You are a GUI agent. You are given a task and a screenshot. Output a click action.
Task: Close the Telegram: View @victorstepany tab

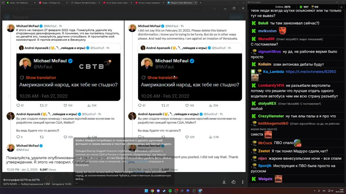[x=99, y=3]
